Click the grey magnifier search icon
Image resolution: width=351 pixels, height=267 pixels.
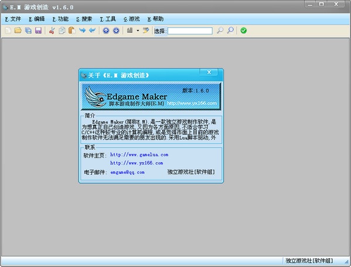pyautogui.click(x=220, y=30)
